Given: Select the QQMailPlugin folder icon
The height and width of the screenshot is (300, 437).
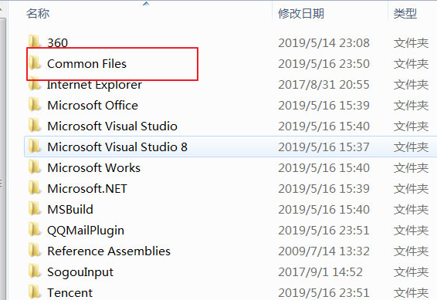Looking at the screenshot, I should point(35,230).
